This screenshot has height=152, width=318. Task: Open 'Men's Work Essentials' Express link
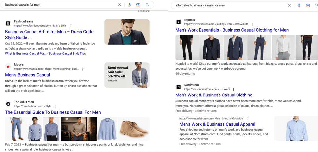coord(232,30)
